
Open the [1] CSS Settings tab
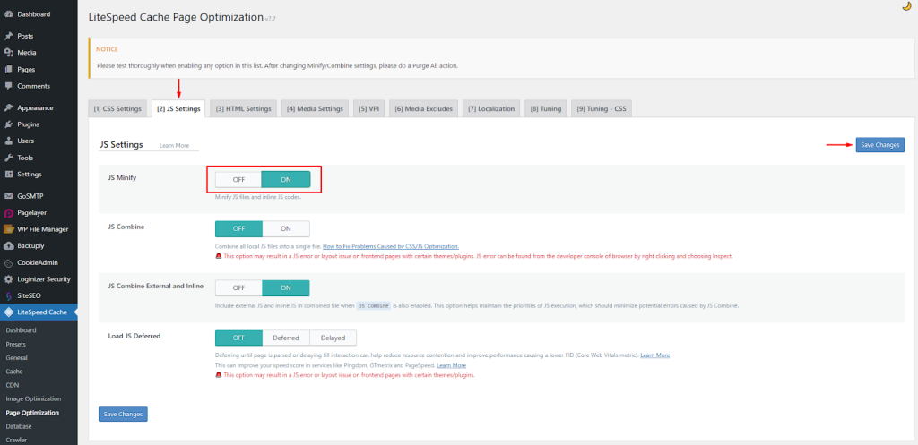click(117, 108)
